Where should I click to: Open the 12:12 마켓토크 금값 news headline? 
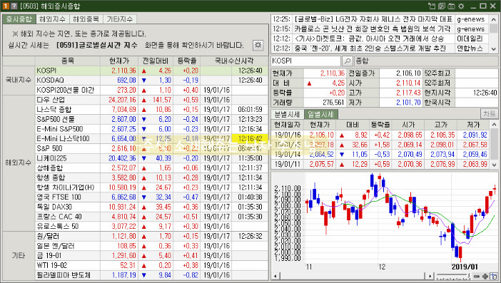tap(369, 38)
